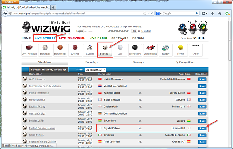Open the SOFTWARE navigation item

tap(120, 38)
